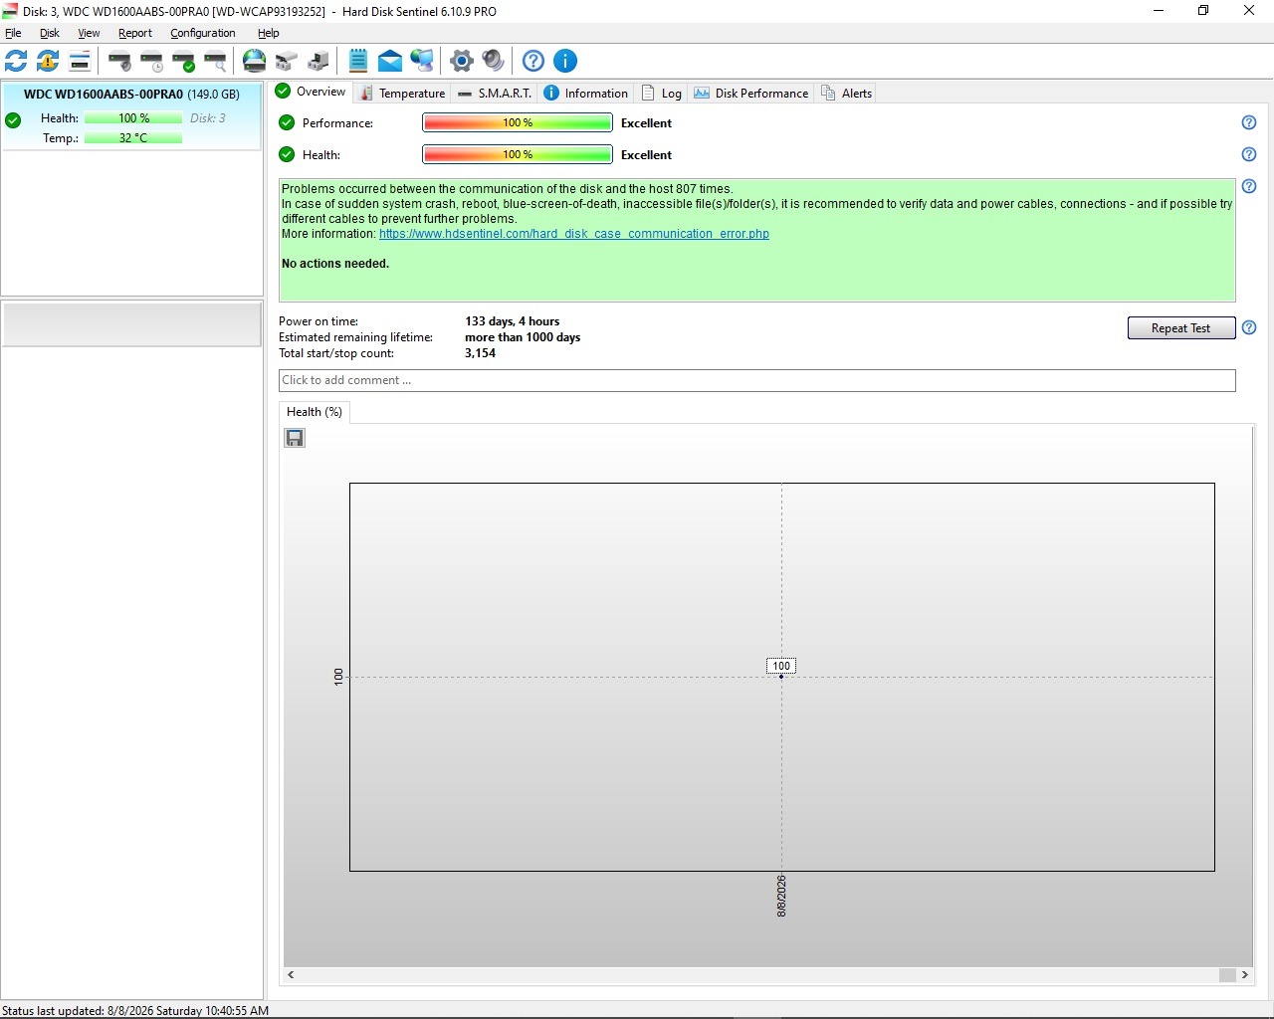Click the Performance 100 % gradient bar

click(x=518, y=122)
